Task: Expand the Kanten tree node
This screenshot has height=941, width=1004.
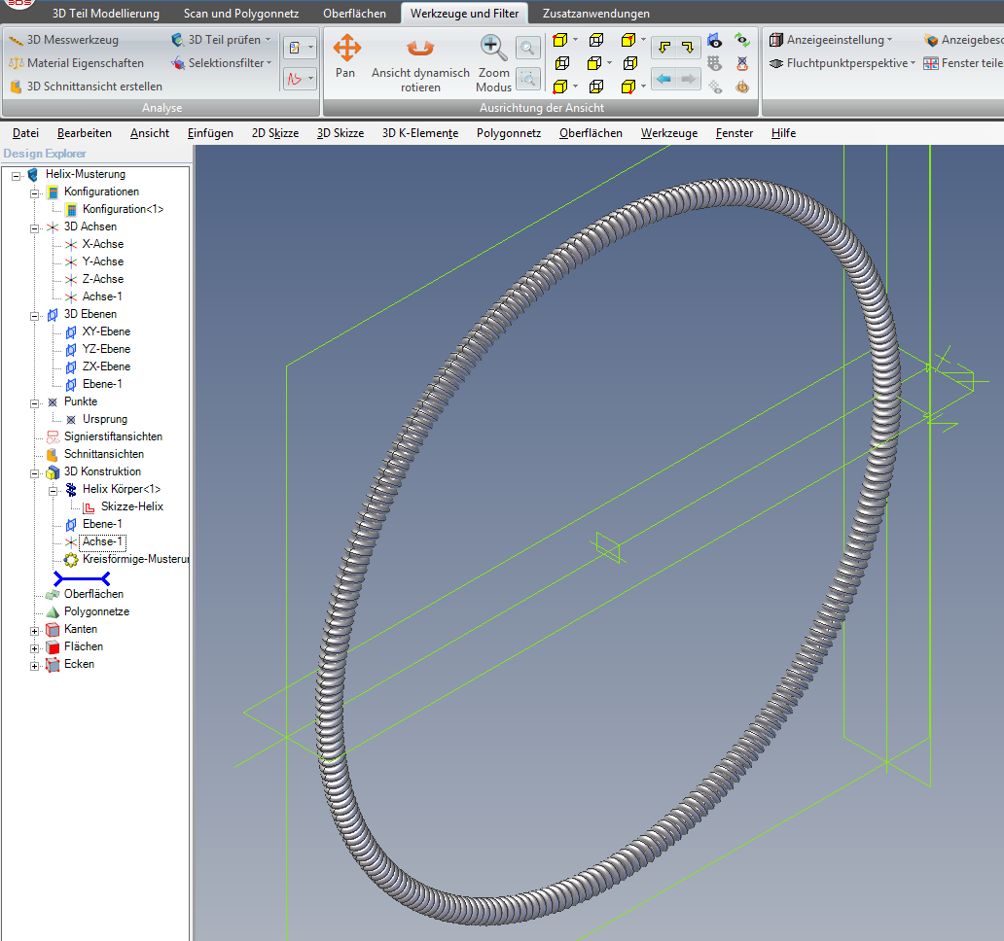Action: click(35, 631)
